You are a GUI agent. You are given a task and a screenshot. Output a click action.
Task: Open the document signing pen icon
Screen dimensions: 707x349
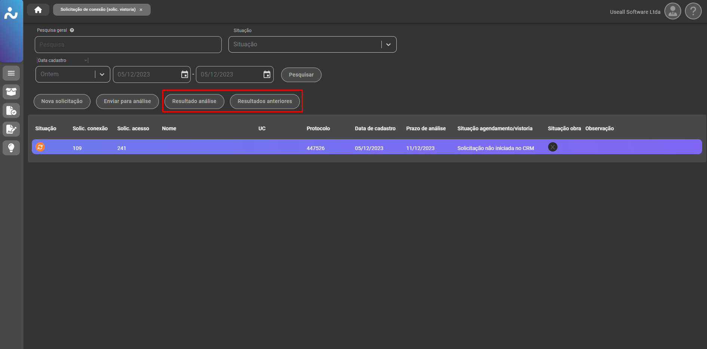[x=11, y=129]
